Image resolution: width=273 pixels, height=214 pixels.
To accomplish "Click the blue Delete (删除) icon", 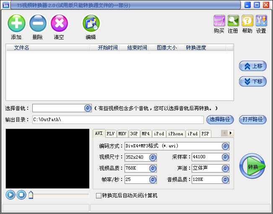I will (x=38, y=23).
